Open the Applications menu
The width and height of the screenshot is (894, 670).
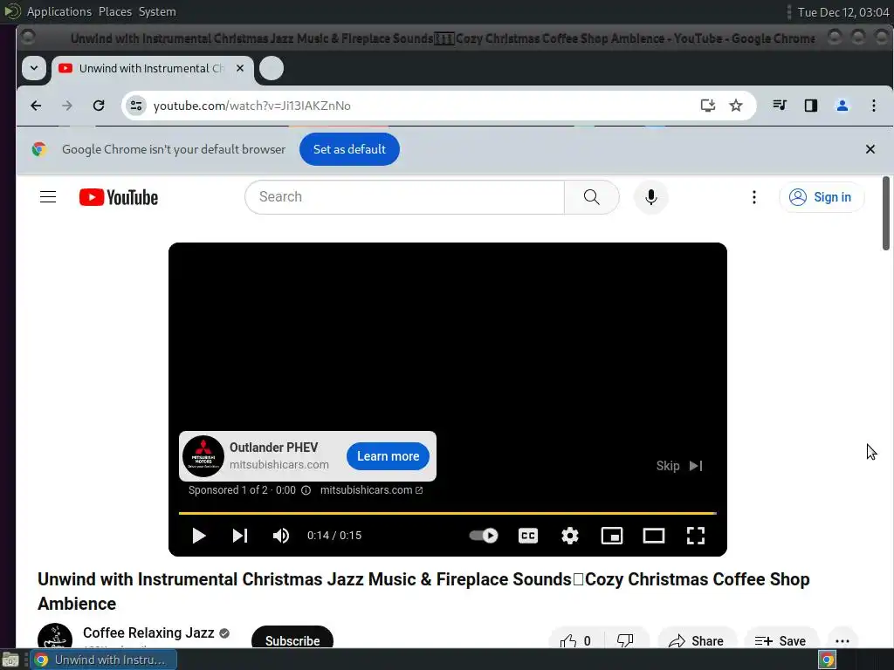(59, 11)
